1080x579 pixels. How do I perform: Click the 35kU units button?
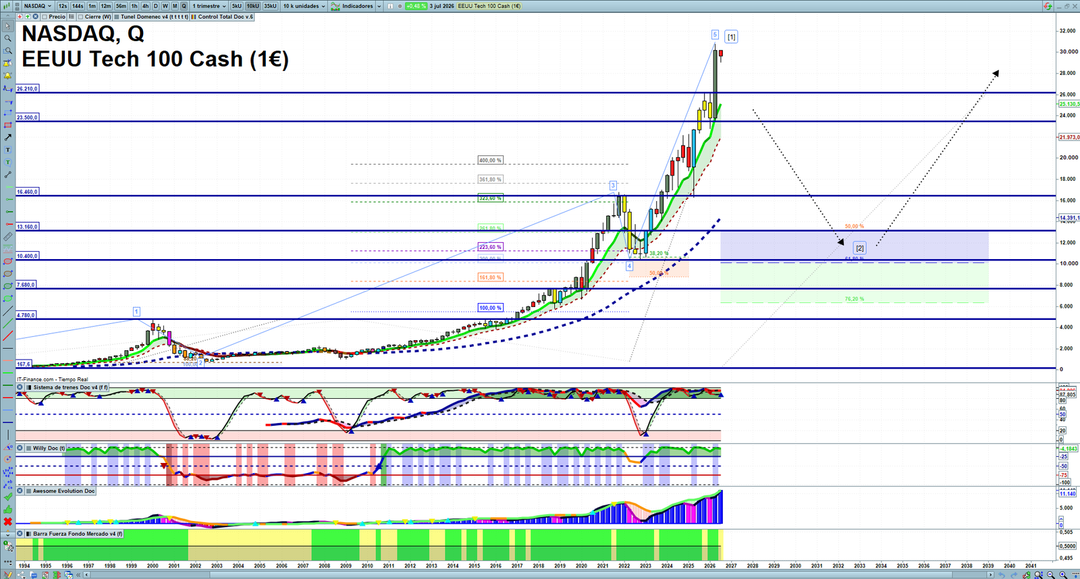click(270, 6)
